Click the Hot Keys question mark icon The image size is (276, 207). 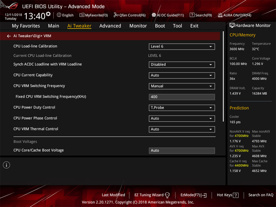235,195
